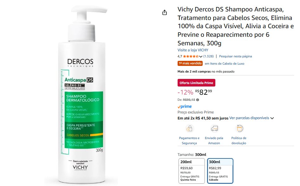Click the info icon next to R$95,13
This screenshot has width=300, height=186.
[198, 100]
